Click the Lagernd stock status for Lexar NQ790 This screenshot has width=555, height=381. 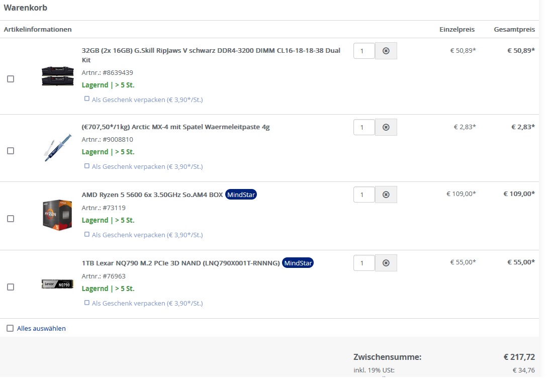[x=108, y=289]
